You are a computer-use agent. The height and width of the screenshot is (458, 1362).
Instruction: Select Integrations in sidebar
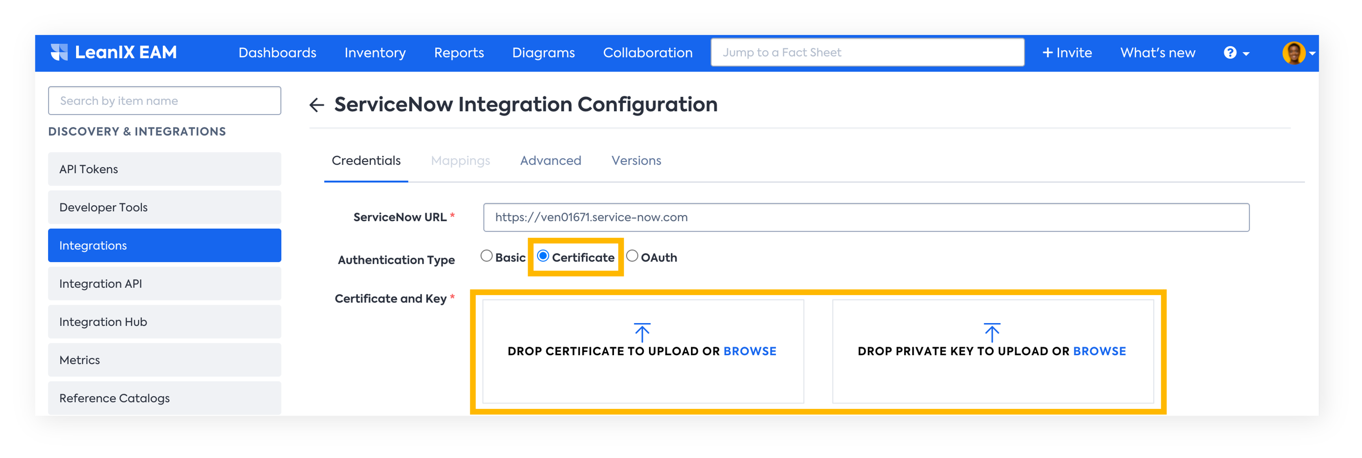point(164,245)
